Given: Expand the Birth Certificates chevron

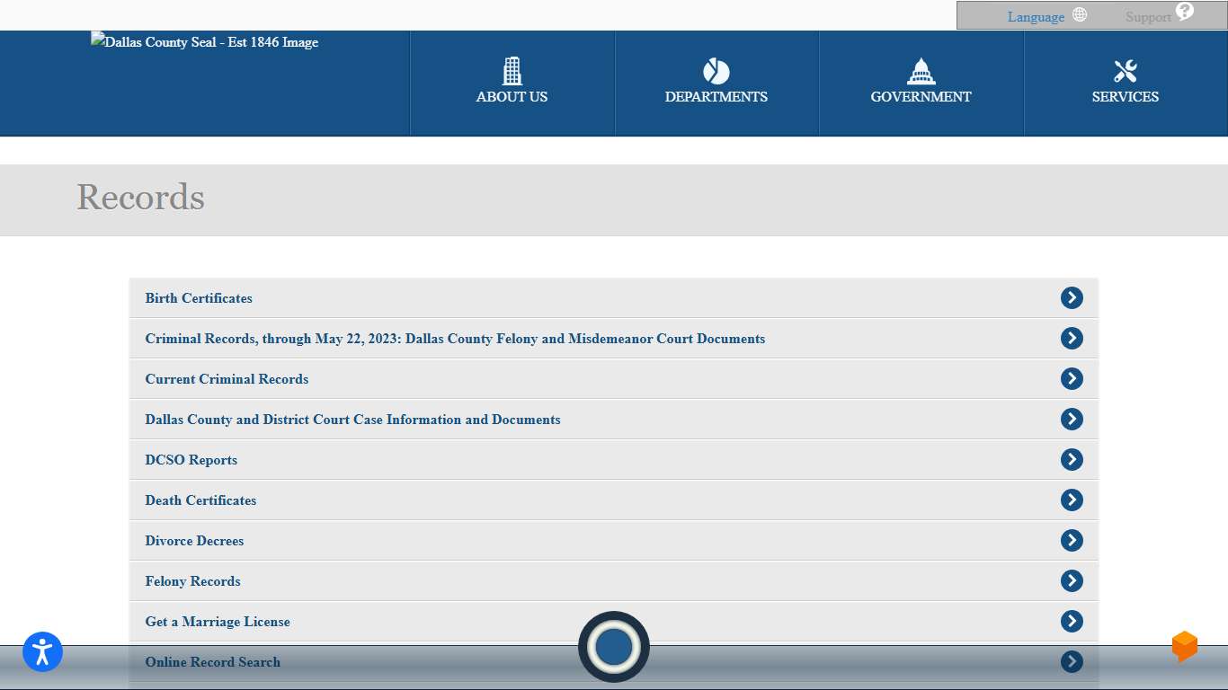Looking at the screenshot, I should (x=1071, y=297).
